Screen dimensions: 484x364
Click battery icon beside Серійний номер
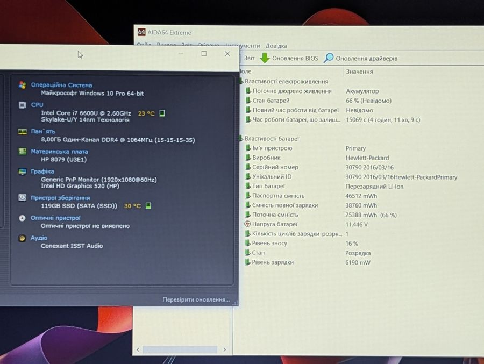tap(248, 167)
